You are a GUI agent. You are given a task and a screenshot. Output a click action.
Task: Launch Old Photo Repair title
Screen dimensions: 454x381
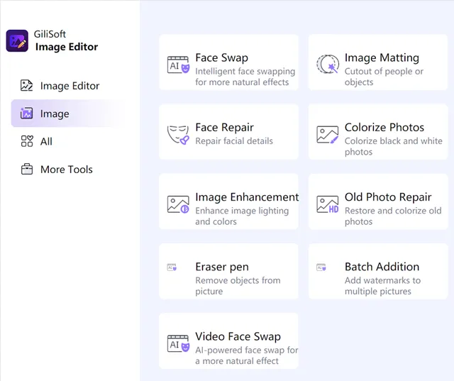388,197
